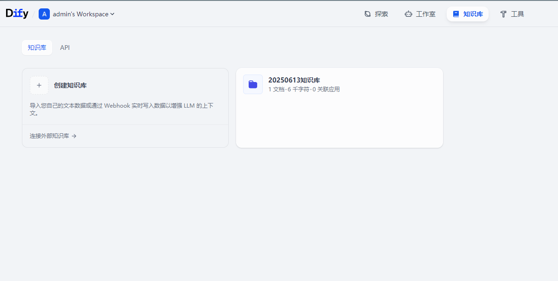Viewport: 558px width, 281px height.
Task: Switch to the API tab
Action: (x=65, y=48)
